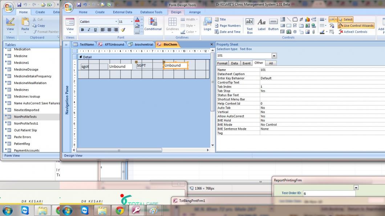Open the Event tab in Property Sheet

246,63
